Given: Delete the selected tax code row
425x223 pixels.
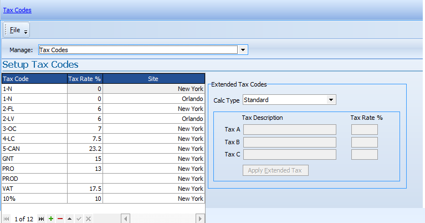Looking at the screenshot, I should pyautogui.click(x=60, y=219).
